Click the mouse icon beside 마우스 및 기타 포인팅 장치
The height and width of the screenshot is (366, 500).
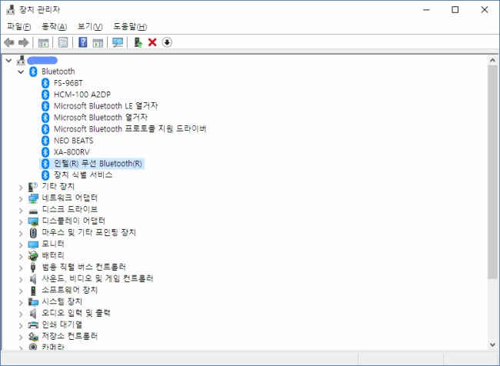[33, 232]
